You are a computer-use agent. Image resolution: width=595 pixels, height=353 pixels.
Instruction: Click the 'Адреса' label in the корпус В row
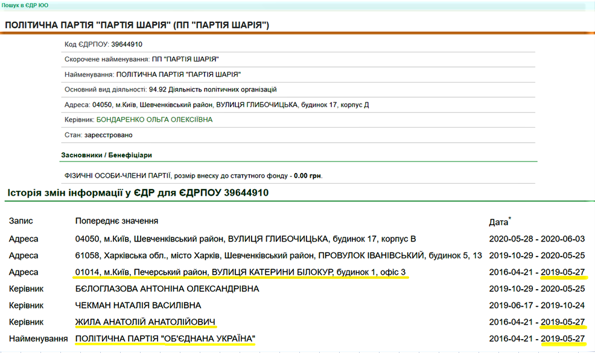24,239
